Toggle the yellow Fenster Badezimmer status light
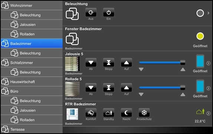 tap(200, 36)
